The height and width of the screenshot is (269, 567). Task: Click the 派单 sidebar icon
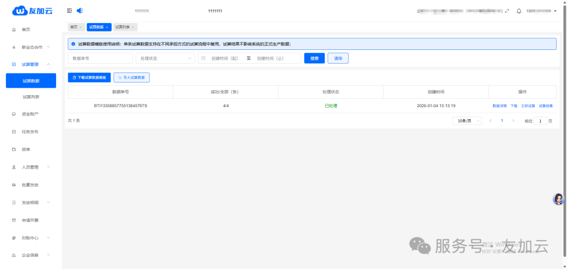coord(14,149)
